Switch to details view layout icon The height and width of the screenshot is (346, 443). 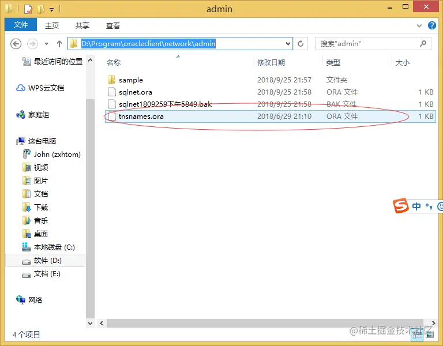(417, 335)
